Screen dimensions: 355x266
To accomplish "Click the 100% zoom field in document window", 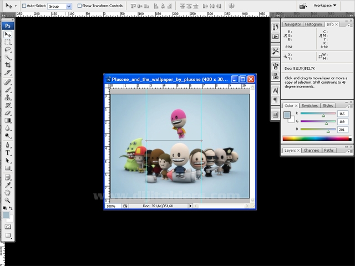I will pos(113,206).
